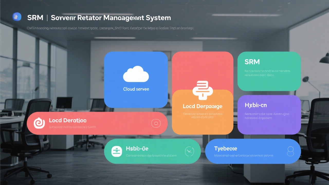
Task: Select the "Locd Derpaaige" card title
Action: point(202,106)
